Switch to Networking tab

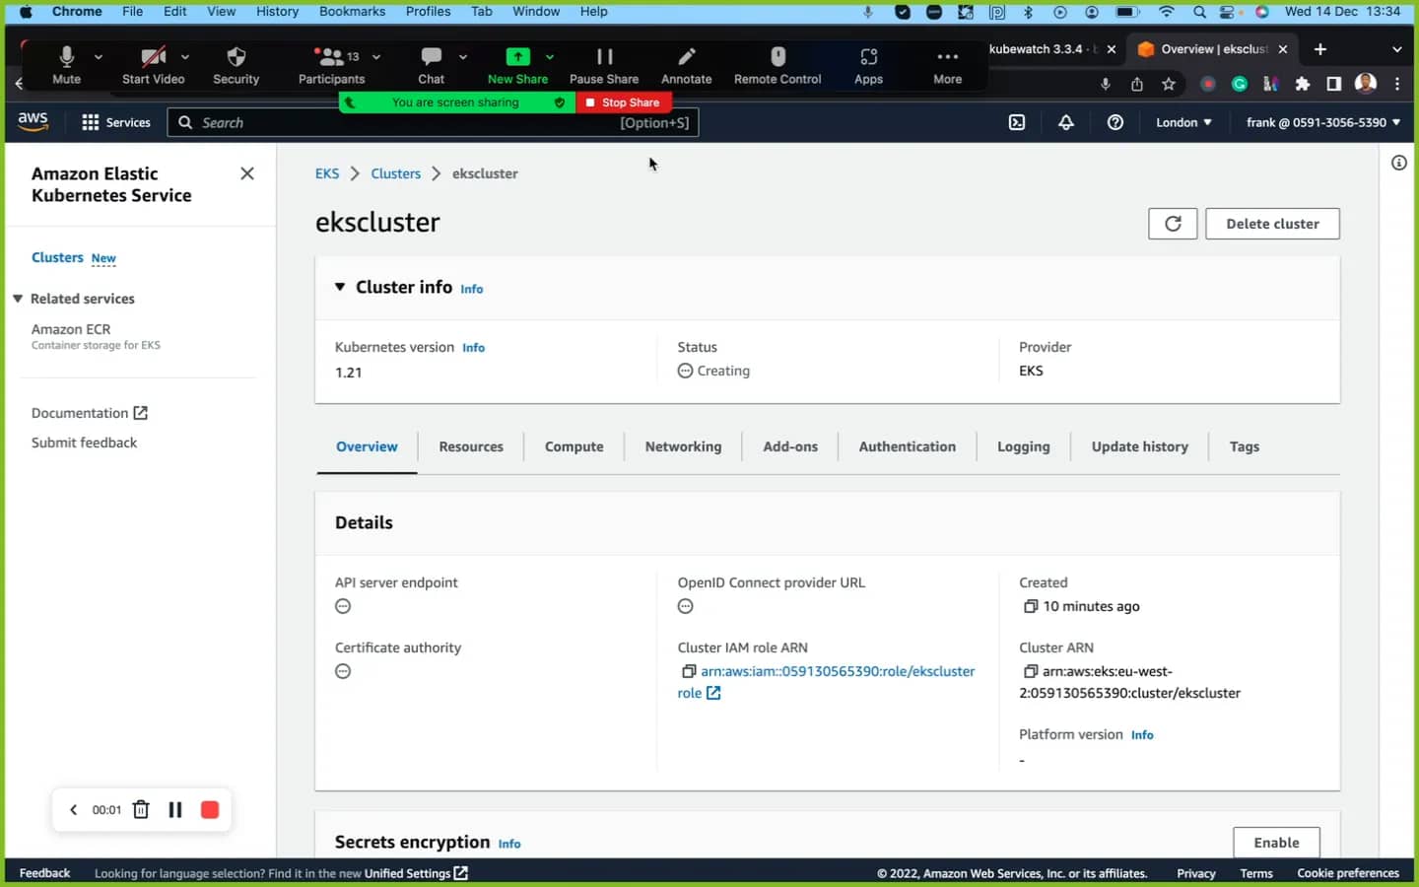[x=683, y=446]
